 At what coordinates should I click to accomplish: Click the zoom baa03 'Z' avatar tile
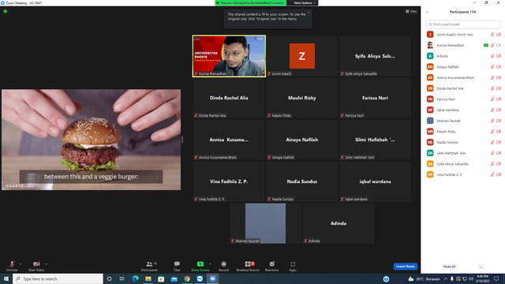click(301, 56)
